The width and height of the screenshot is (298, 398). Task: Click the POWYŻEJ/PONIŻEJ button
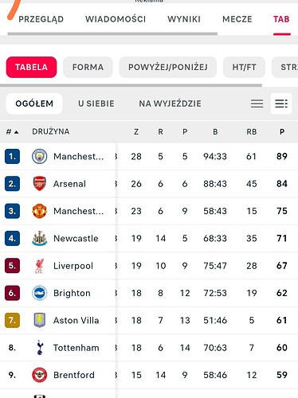click(x=168, y=67)
